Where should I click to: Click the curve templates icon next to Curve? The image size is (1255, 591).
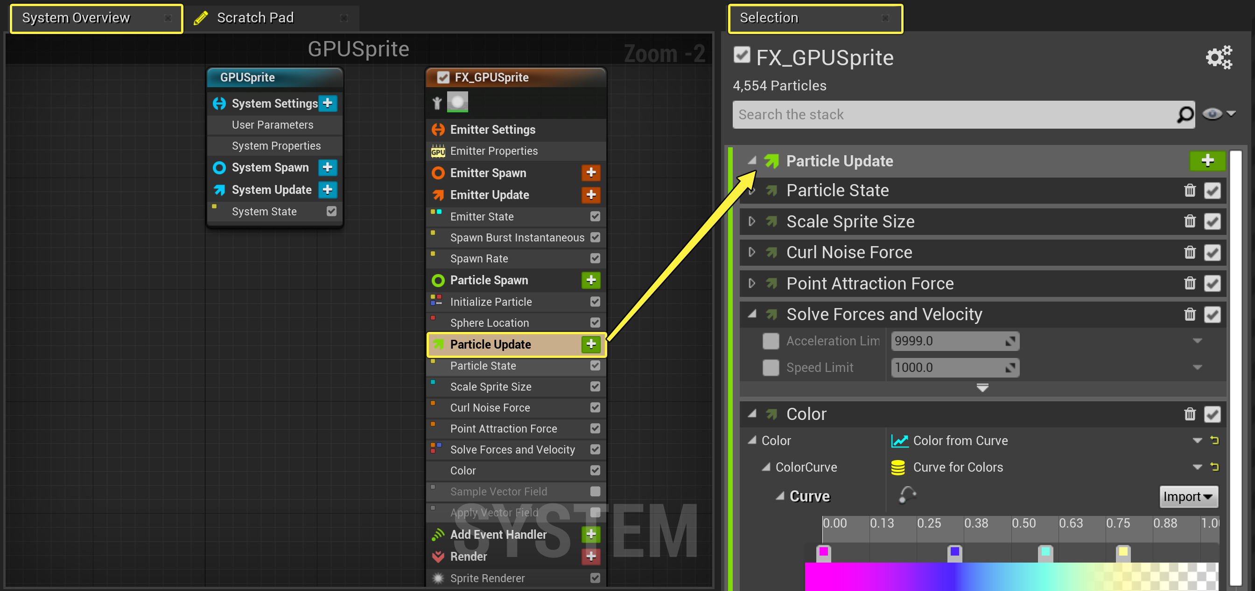click(x=907, y=495)
